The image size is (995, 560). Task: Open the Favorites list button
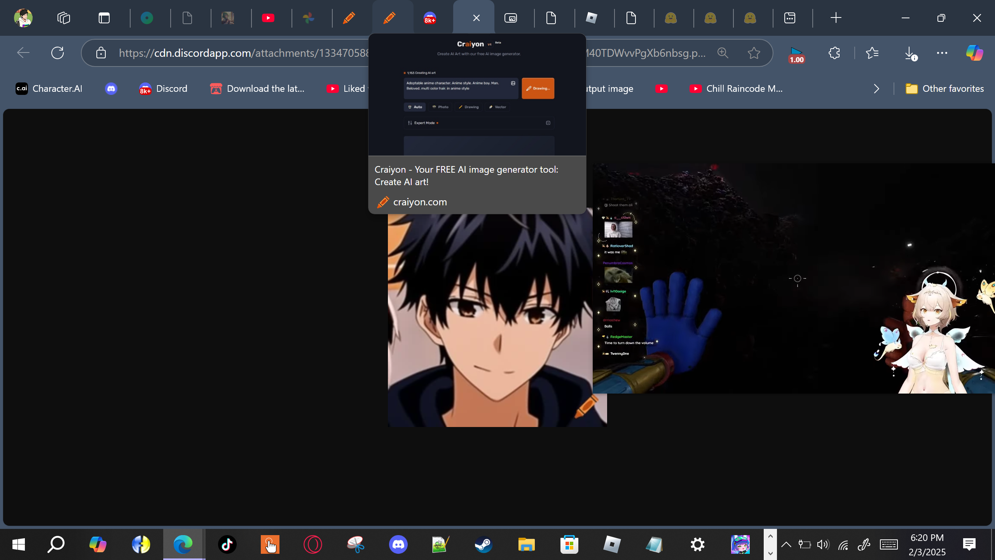point(872,53)
